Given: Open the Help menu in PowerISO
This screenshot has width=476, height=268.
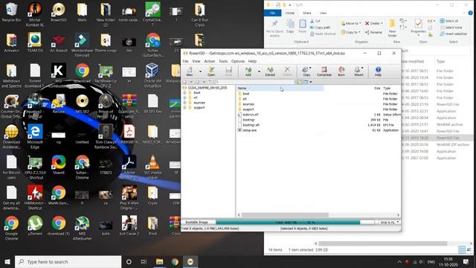Looking at the screenshot, I should 252,61.
